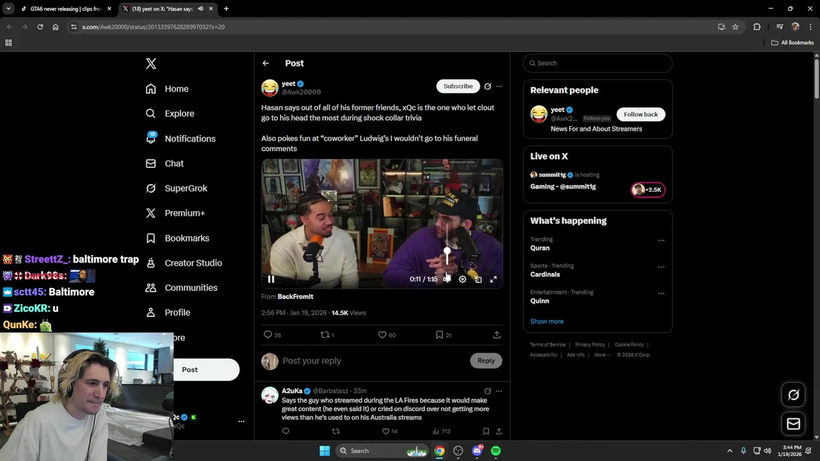Screen dimensions: 820x461
Task: Mute the video sound
Action: point(447,279)
